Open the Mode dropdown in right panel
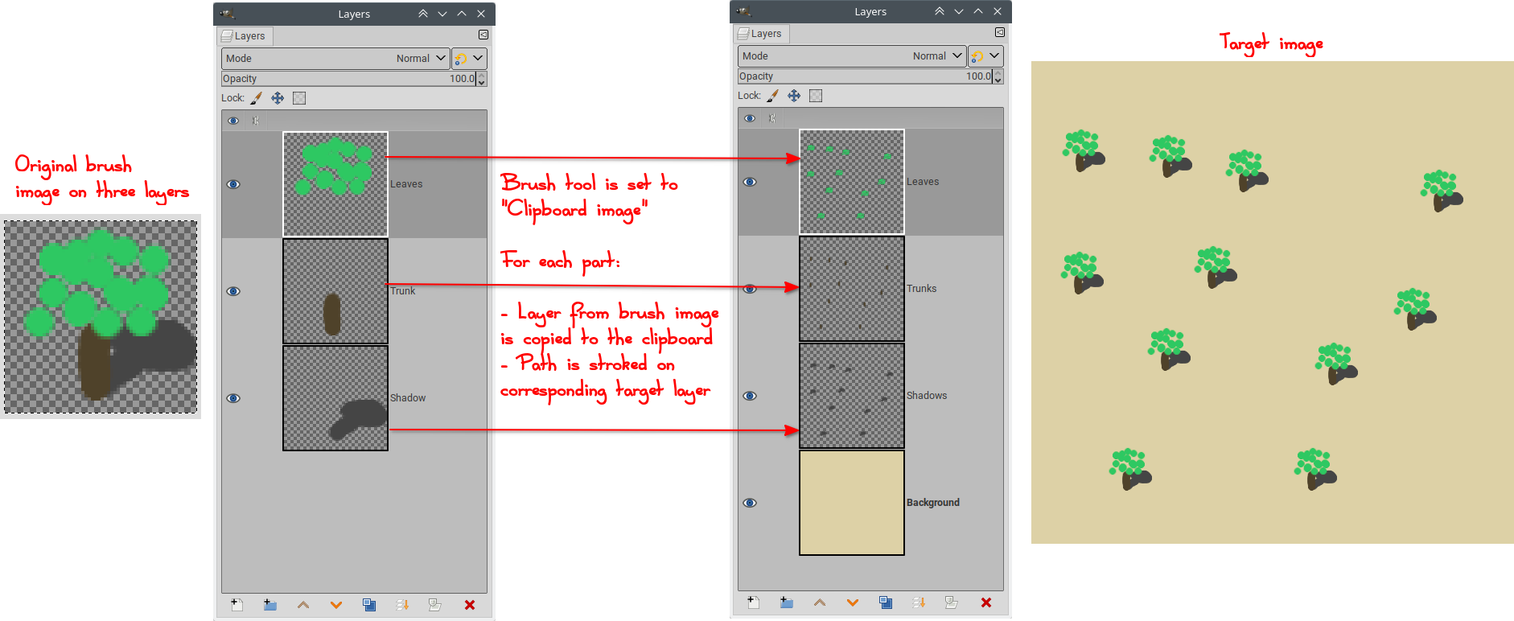The width and height of the screenshot is (1514, 621). coord(852,56)
